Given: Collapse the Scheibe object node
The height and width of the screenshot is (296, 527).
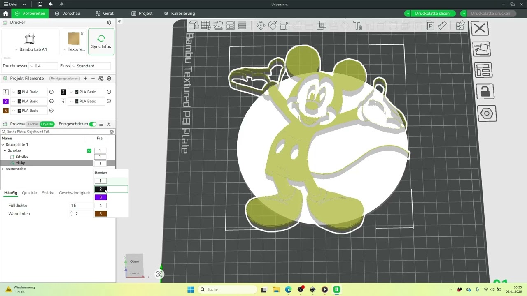Looking at the screenshot, I should click(5, 151).
